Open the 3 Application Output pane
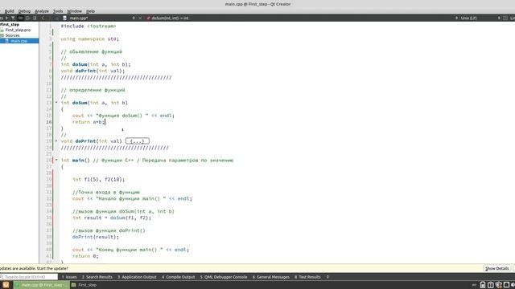The height and width of the screenshot is (289, 515). [x=137, y=277]
